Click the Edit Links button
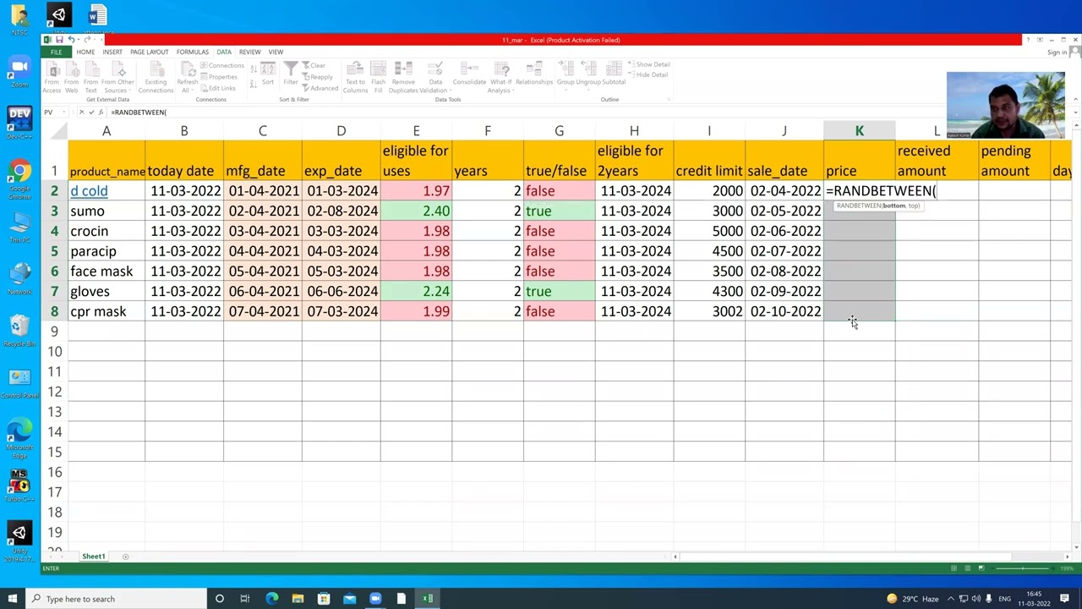The image size is (1082, 609). click(218, 88)
